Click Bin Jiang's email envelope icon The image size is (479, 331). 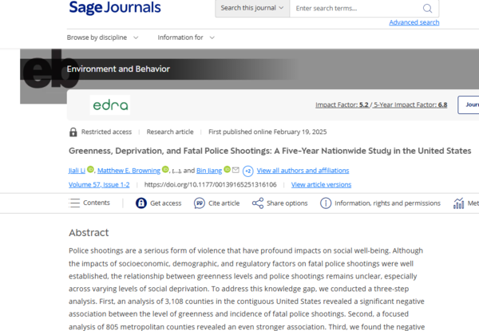point(236,170)
